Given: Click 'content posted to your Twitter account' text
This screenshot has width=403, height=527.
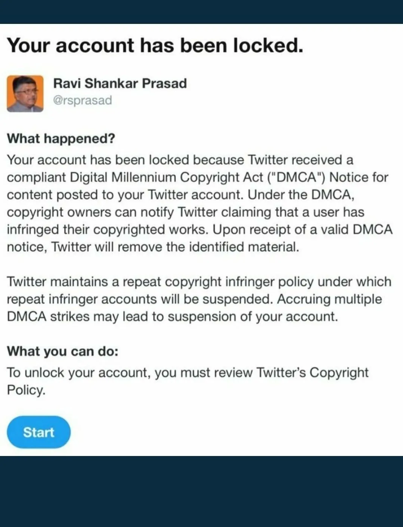Looking at the screenshot, I should (x=124, y=195).
